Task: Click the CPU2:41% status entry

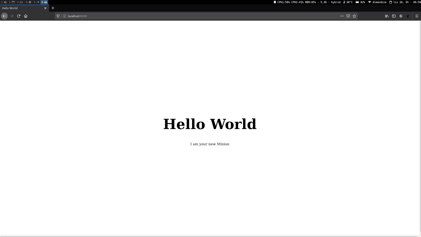Action: 297,2
